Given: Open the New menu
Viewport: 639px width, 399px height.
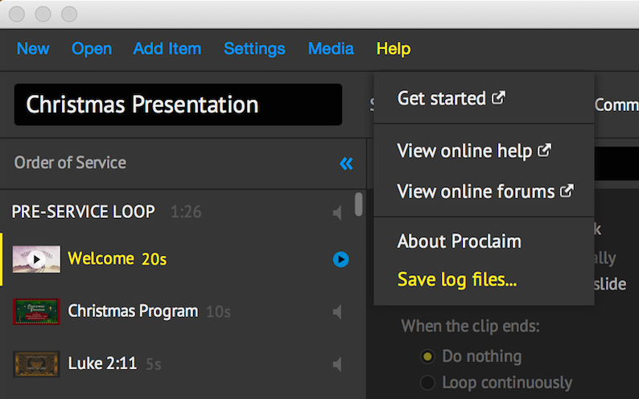Looking at the screenshot, I should pyautogui.click(x=33, y=49).
